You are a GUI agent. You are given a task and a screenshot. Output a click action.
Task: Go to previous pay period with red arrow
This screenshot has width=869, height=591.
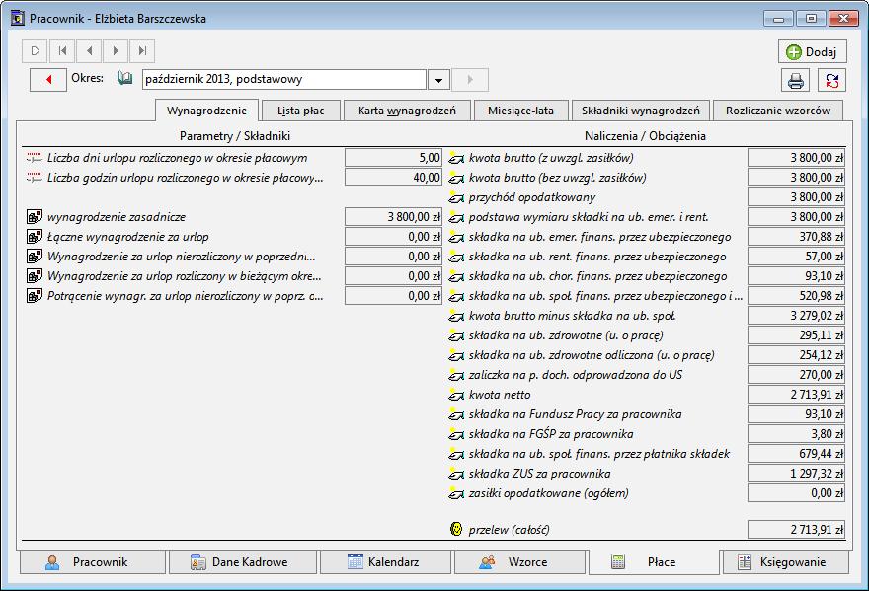(48, 80)
